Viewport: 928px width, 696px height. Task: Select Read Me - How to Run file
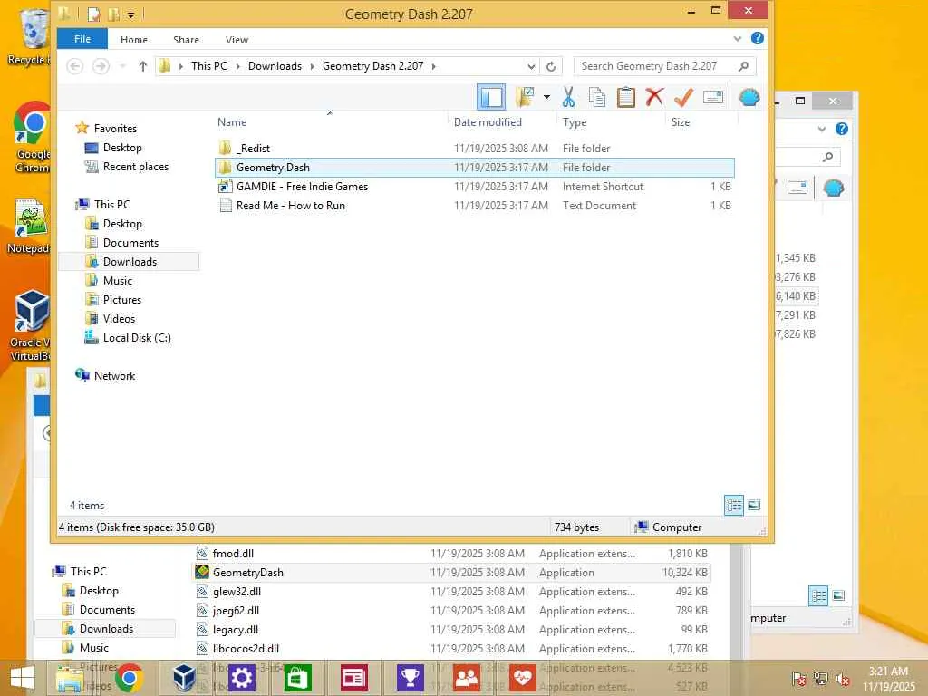tap(475, 206)
